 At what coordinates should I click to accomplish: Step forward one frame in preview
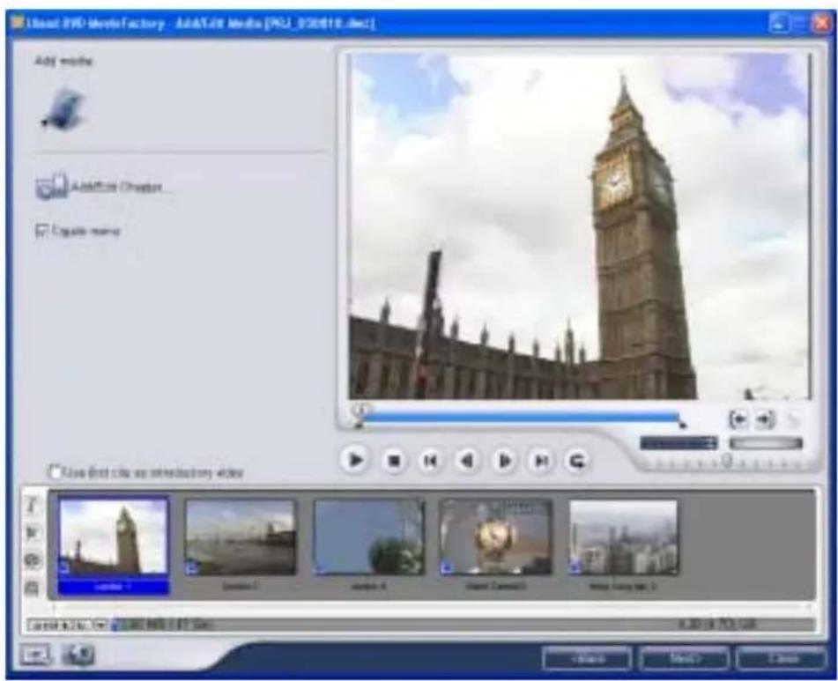(x=504, y=461)
